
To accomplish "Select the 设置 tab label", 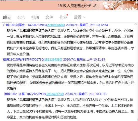I will click(77, 17).
